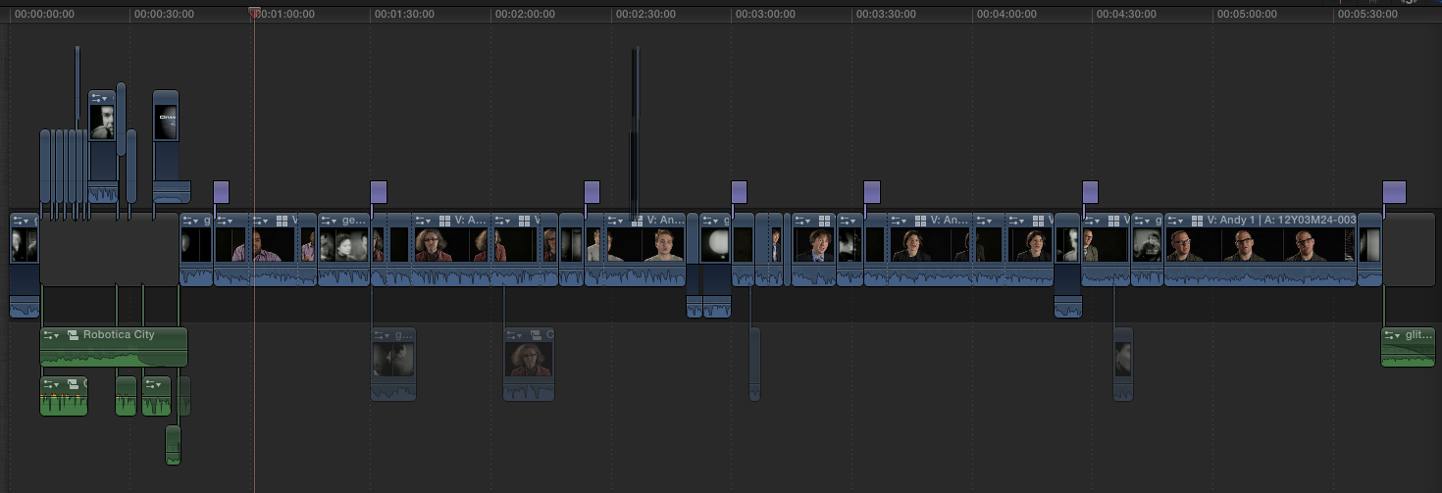Open adjustments pop-up on curly-haired woman storyline clip
1442x493 pixels.
coord(424,221)
